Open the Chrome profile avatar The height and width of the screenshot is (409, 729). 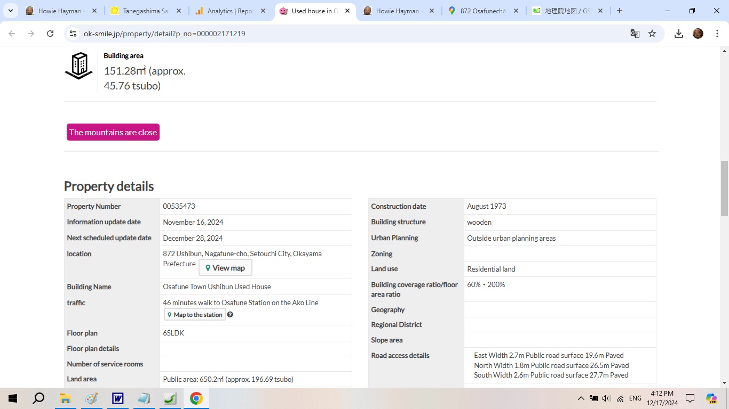698,34
